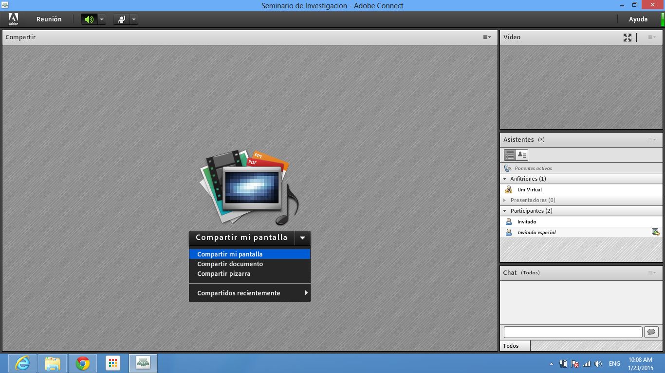This screenshot has height=373, width=665.
Task: Toggle the green speaker audio button
Action: [89, 19]
